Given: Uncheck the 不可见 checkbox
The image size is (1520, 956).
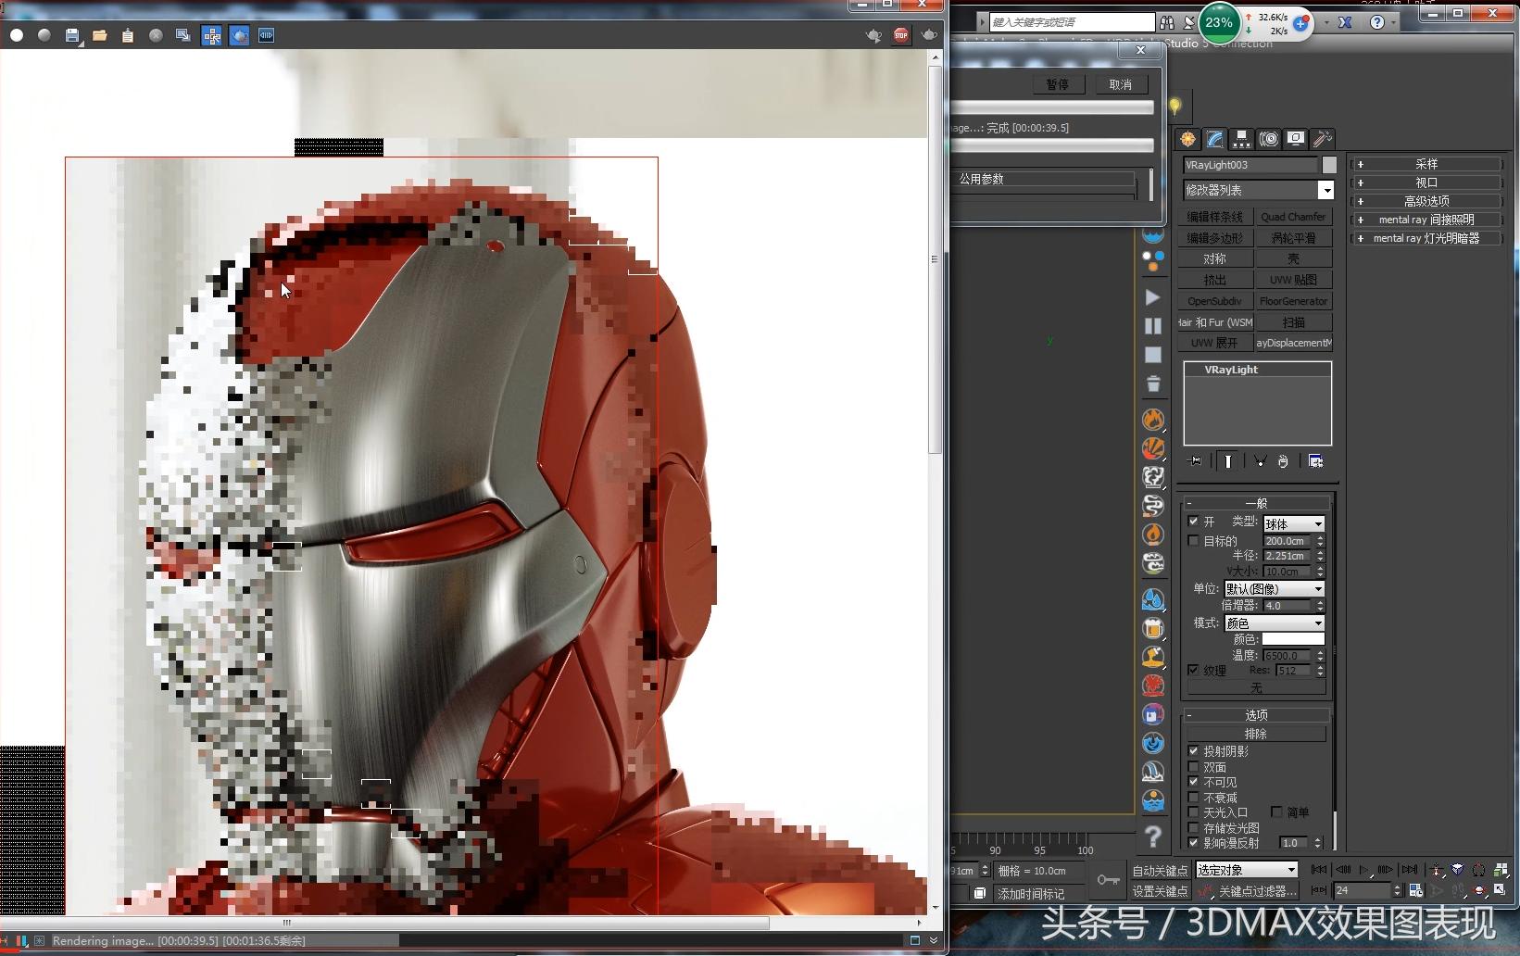Looking at the screenshot, I should (x=1193, y=782).
